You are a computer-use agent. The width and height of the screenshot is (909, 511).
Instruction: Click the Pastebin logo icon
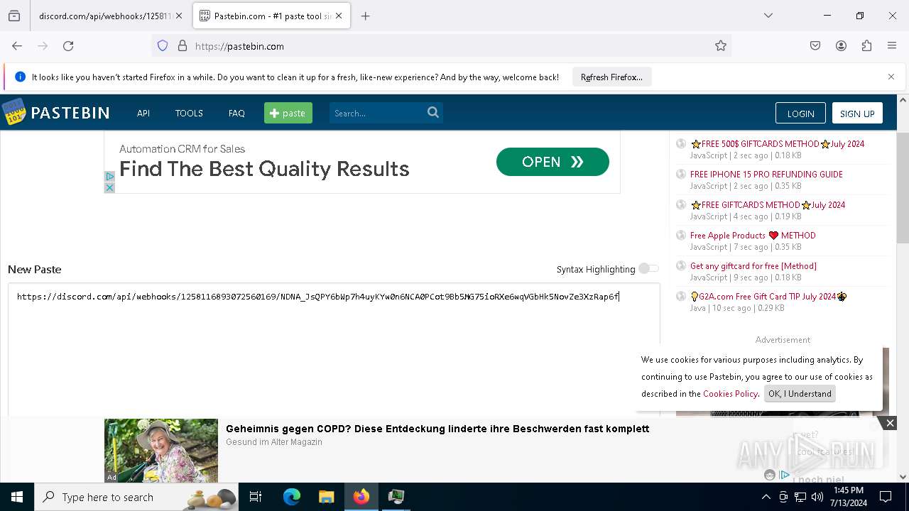(13, 113)
